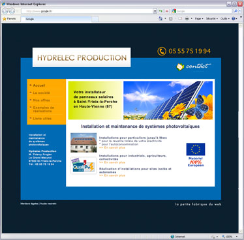Open the 100% zoom level control

[229, 237]
